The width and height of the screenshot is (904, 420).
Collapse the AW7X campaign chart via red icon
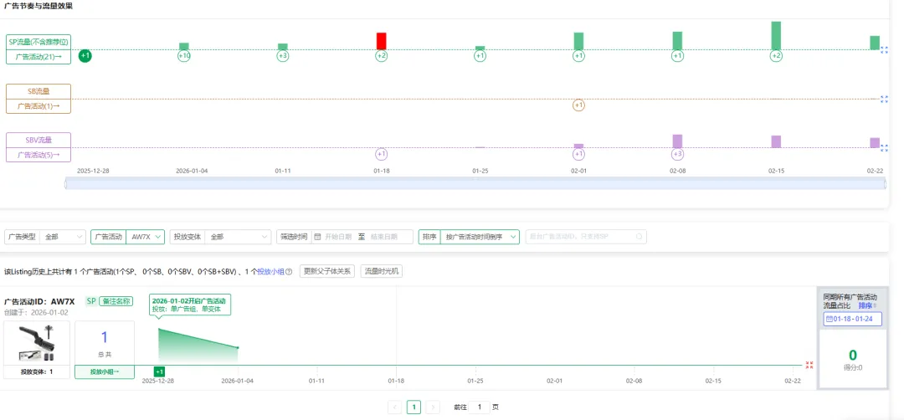click(x=809, y=365)
